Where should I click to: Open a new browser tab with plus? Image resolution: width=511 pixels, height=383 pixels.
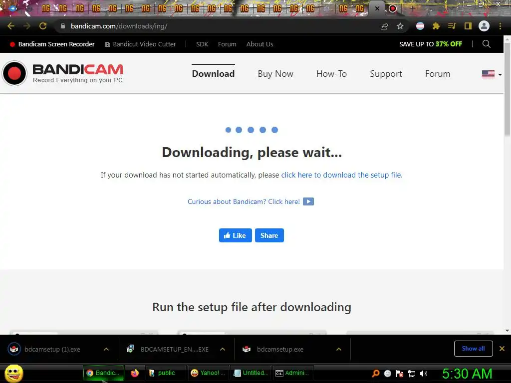[x=412, y=8]
